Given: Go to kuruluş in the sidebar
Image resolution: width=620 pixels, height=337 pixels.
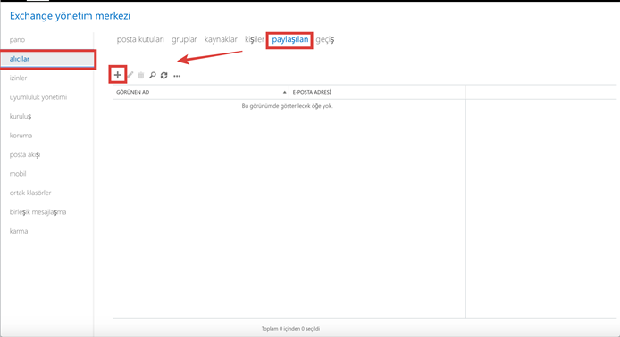Looking at the screenshot, I should [21, 116].
